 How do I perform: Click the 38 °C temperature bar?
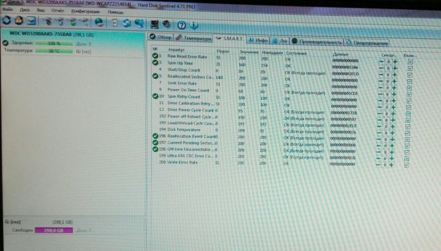pyautogui.click(x=54, y=51)
